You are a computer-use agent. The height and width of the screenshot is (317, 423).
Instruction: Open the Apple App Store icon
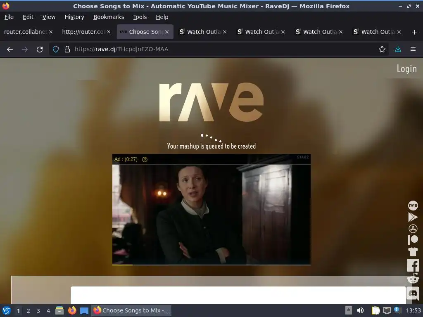tap(413, 229)
